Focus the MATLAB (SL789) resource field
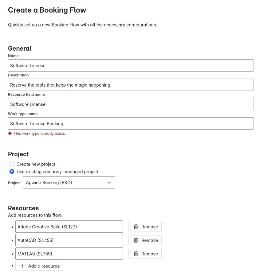Viewport: 264px width, 276px height. click(x=69, y=254)
